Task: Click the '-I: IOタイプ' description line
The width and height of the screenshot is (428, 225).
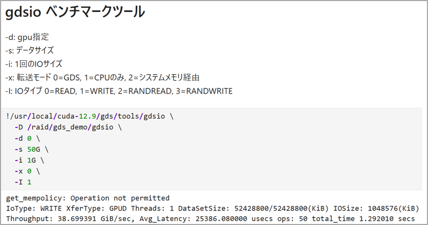Action: point(118,91)
